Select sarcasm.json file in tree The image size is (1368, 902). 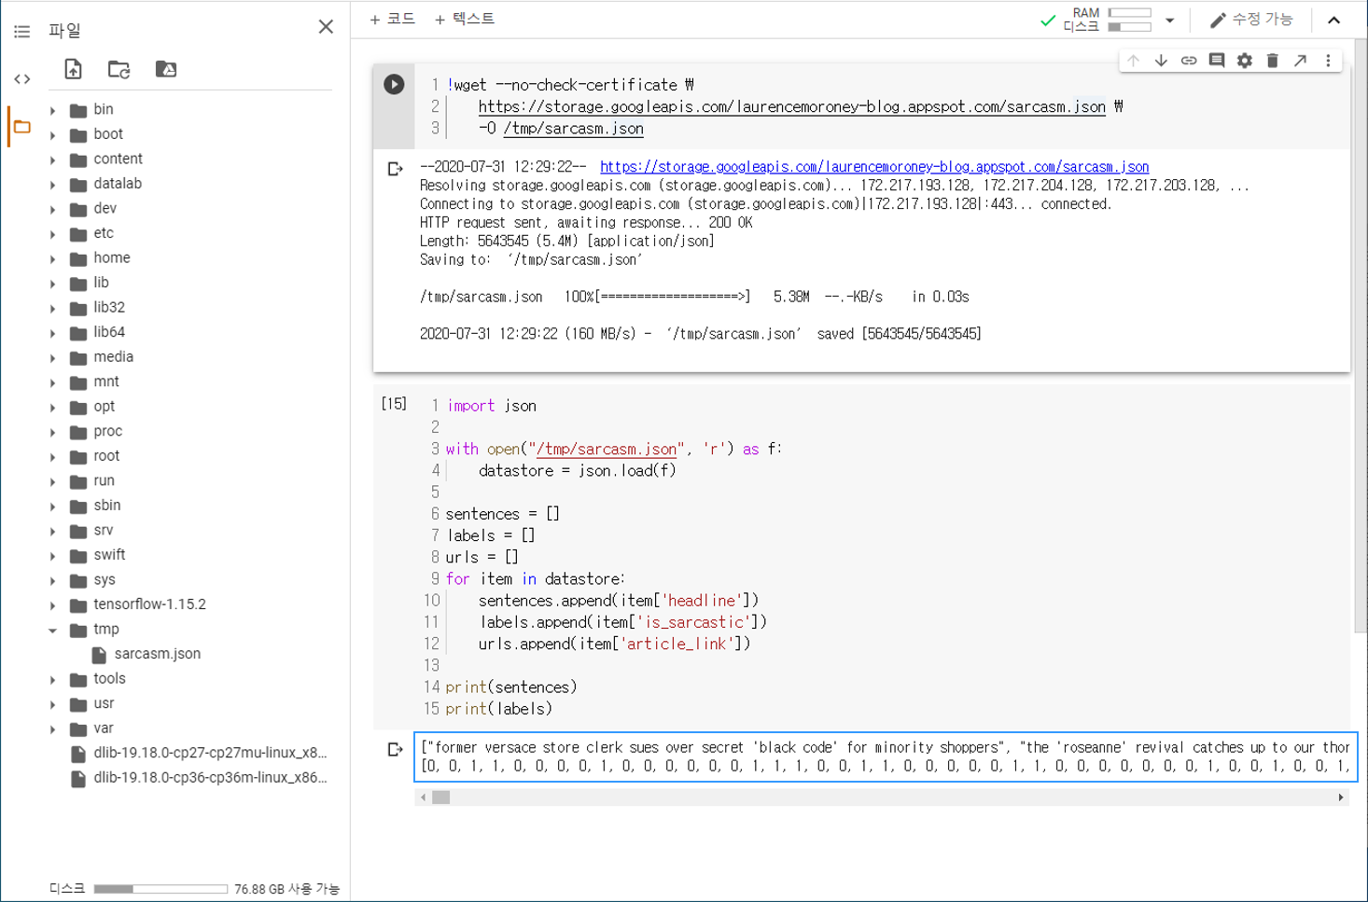tap(157, 654)
